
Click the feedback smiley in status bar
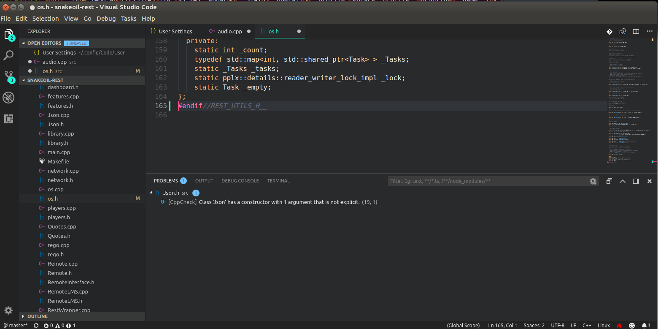(x=632, y=326)
